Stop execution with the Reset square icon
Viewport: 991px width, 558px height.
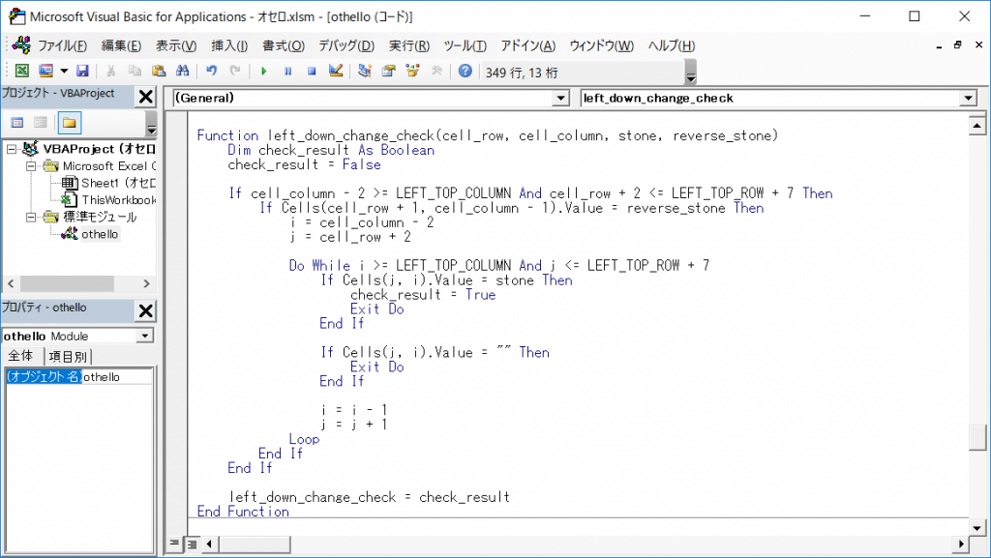312,71
